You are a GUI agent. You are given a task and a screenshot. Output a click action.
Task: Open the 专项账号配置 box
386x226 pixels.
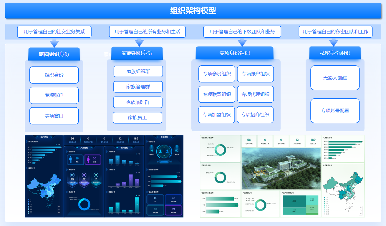point(335,111)
